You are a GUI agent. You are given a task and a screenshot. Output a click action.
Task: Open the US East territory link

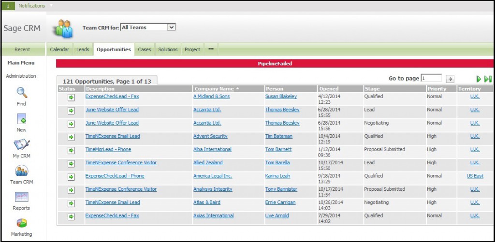(475, 176)
